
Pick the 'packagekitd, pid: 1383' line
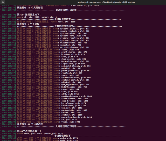click(x=74, y=110)
